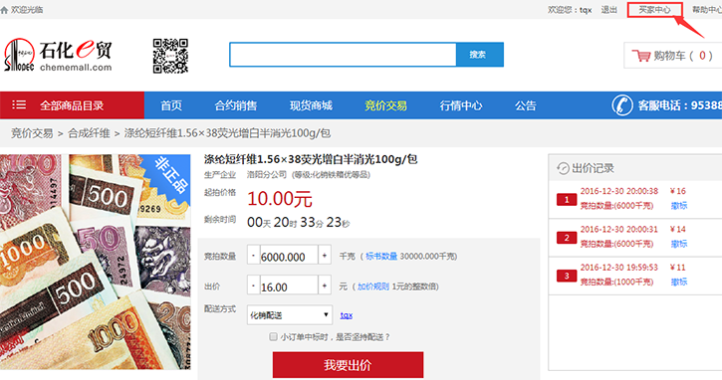Click the bid record ranked 1

click(x=635, y=199)
